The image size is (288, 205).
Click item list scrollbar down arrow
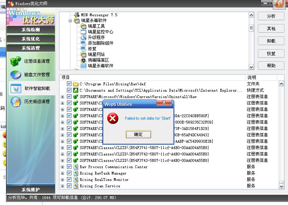coord(281,187)
